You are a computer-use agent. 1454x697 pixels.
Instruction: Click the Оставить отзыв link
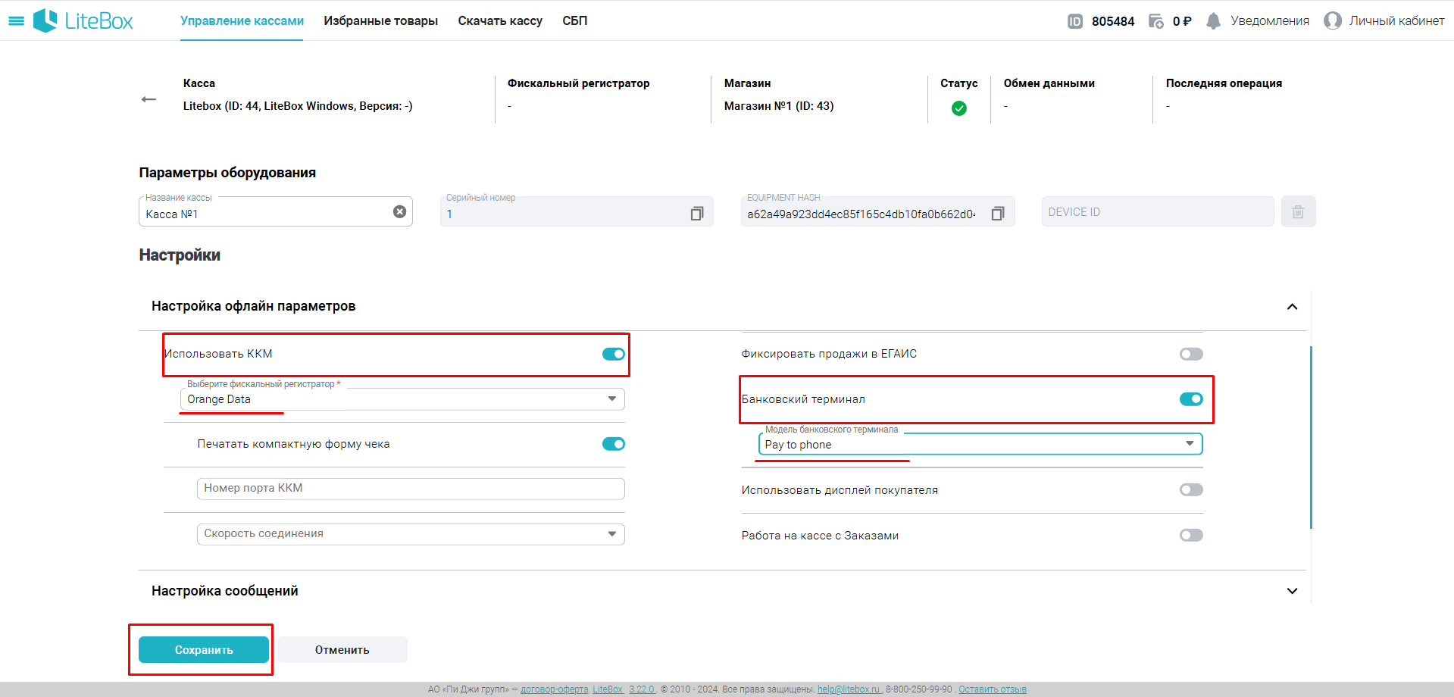[x=993, y=689]
